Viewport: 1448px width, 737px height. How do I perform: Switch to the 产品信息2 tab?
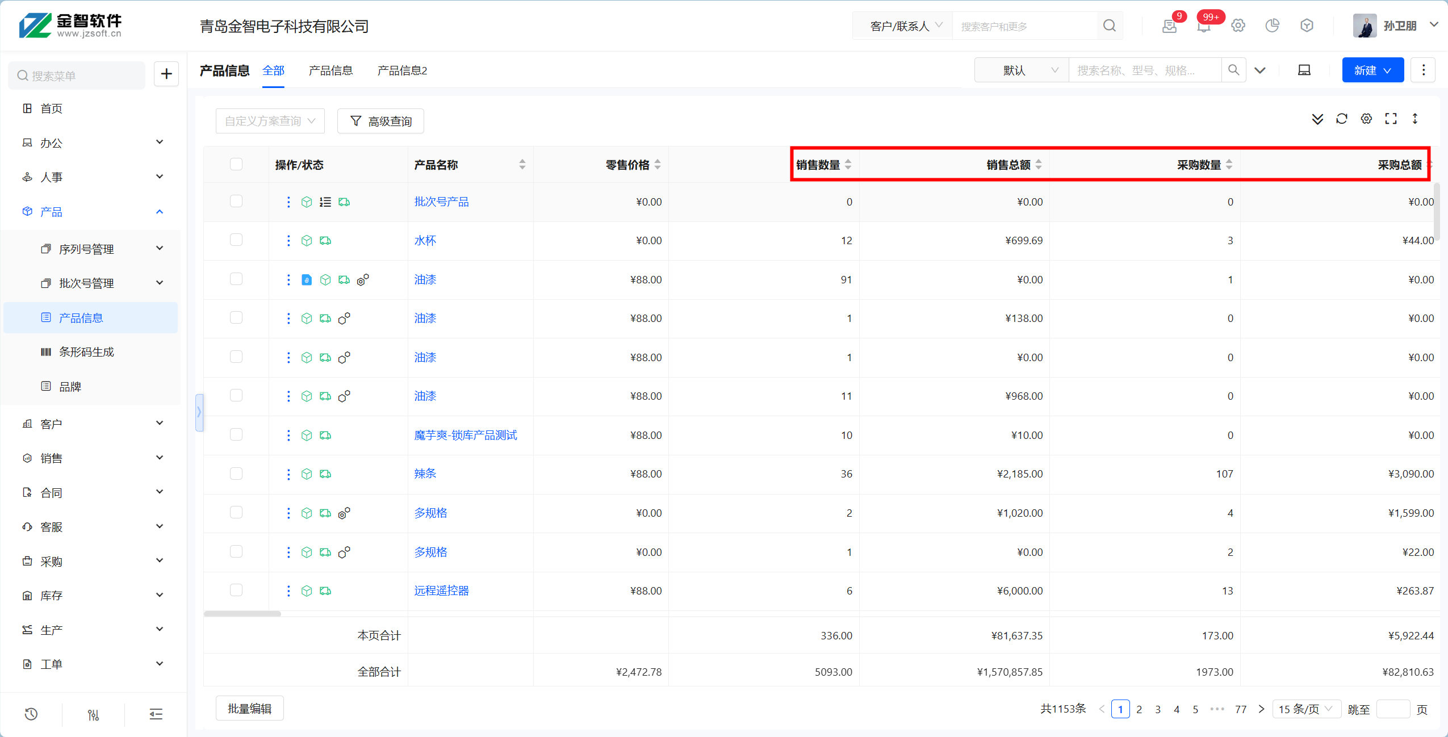tap(402, 70)
